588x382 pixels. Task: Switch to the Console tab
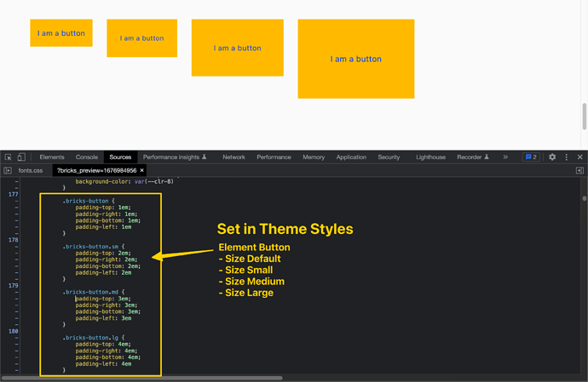[x=87, y=157]
